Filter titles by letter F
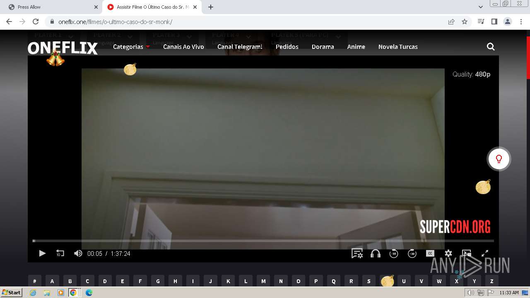Image resolution: width=530 pixels, height=298 pixels. point(140,281)
